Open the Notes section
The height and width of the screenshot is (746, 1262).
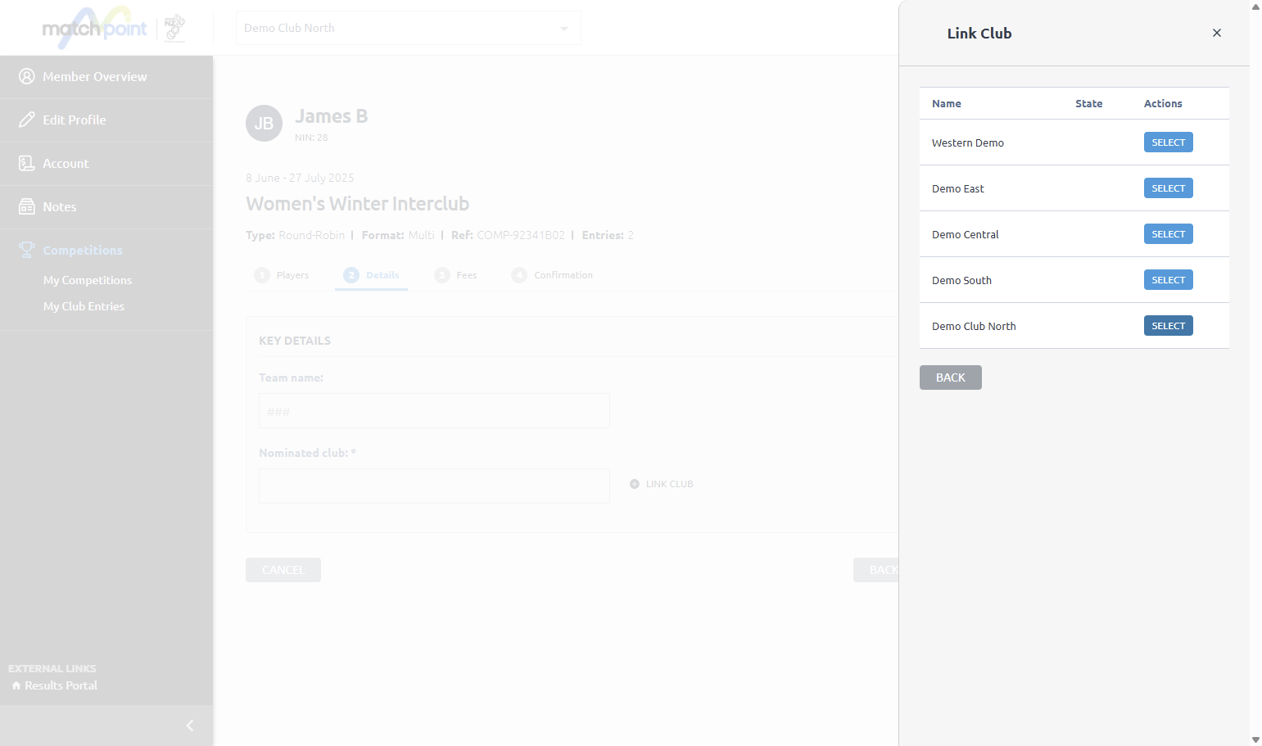coord(106,207)
